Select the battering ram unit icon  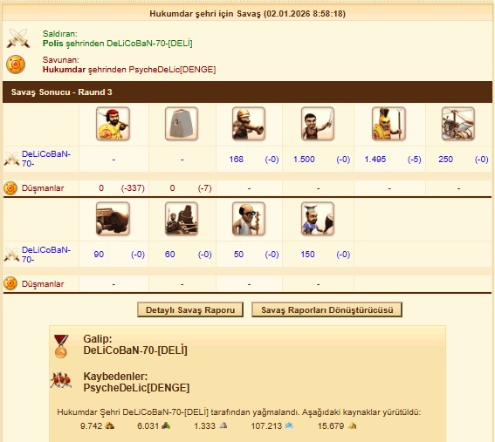tap(113, 219)
